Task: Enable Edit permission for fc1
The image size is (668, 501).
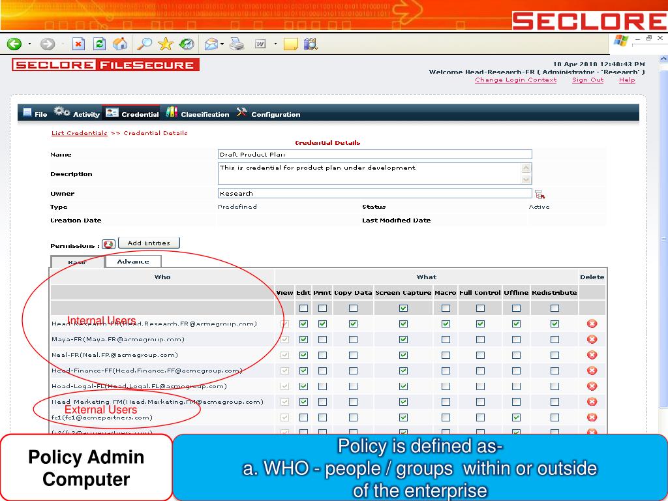Action: (x=303, y=417)
